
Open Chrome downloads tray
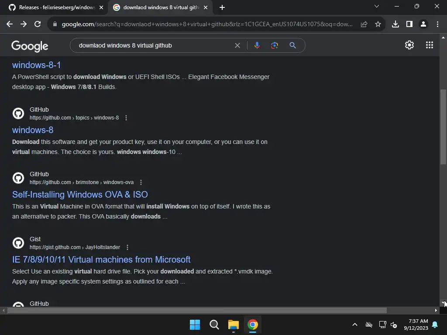coord(395,24)
